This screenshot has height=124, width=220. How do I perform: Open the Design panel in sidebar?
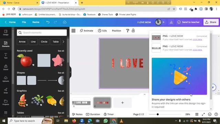pyautogui.click(x=6, y=32)
